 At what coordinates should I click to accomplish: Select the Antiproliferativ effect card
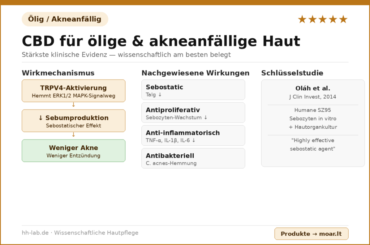coord(193,112)
